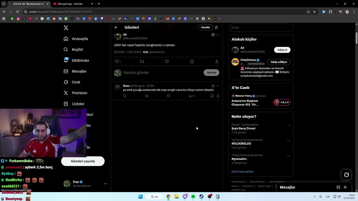The height and width of the screenshot is (201, 358).
Task: Click the Yanıtla button in post header
Action: [205, 27]
